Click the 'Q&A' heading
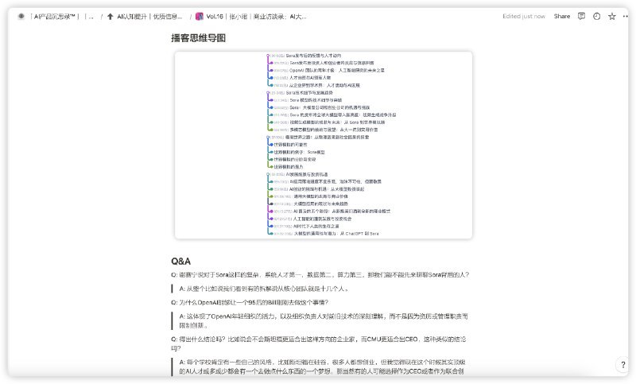This screenshot has width=636, height=384. click(x=181, y=261)
